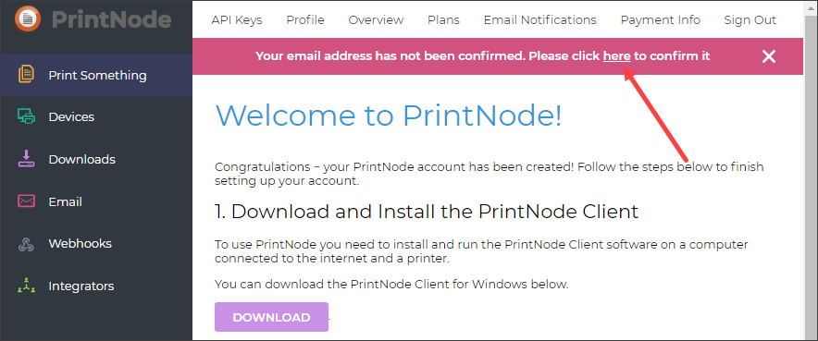Click the purple DOWNLOAD button

[271, 317]
